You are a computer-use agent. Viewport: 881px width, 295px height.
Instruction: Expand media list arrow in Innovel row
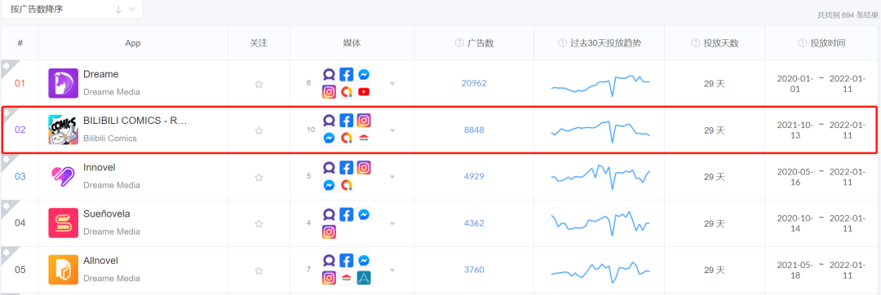[x=392, y=177]
